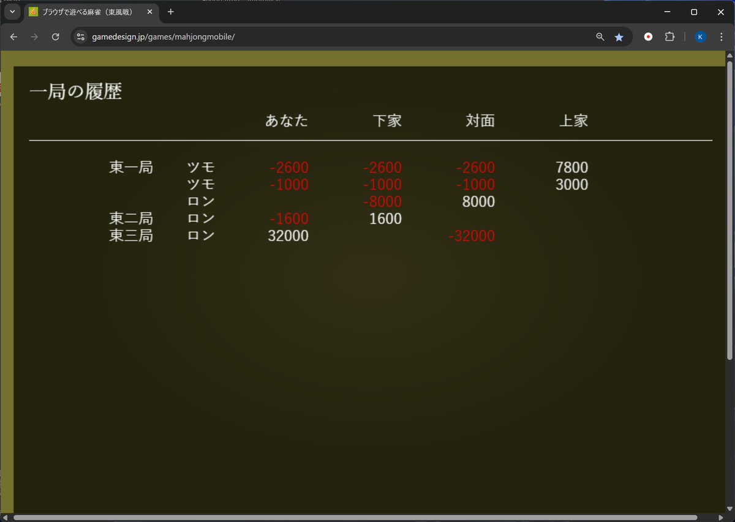Click the browser back arrow
Image resolution: width=735 pixels, height=522 pixels.
tap(13, 37)
